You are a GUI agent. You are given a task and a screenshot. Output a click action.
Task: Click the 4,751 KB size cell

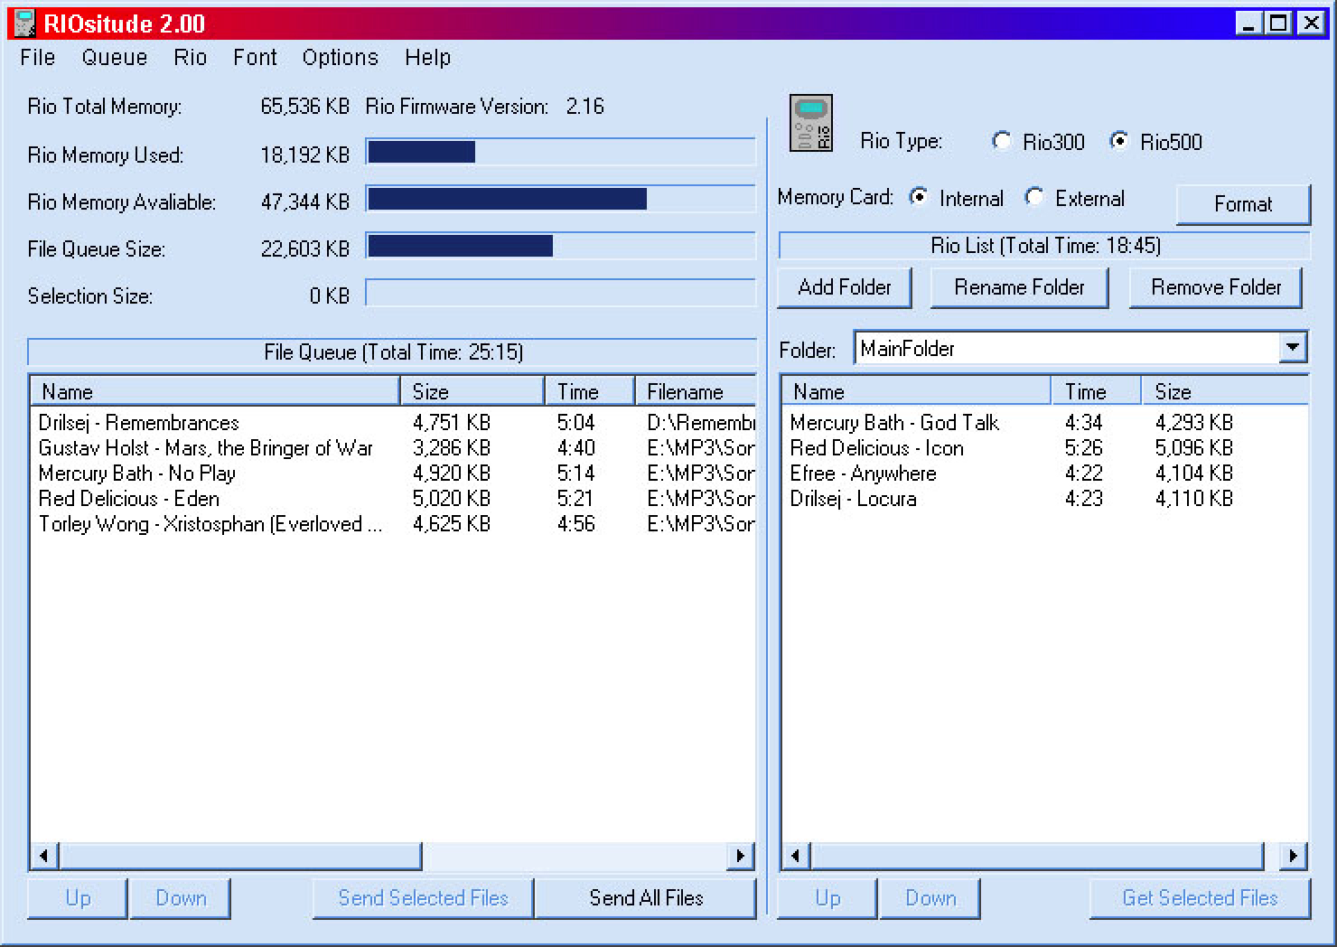[x=452, y=423]
